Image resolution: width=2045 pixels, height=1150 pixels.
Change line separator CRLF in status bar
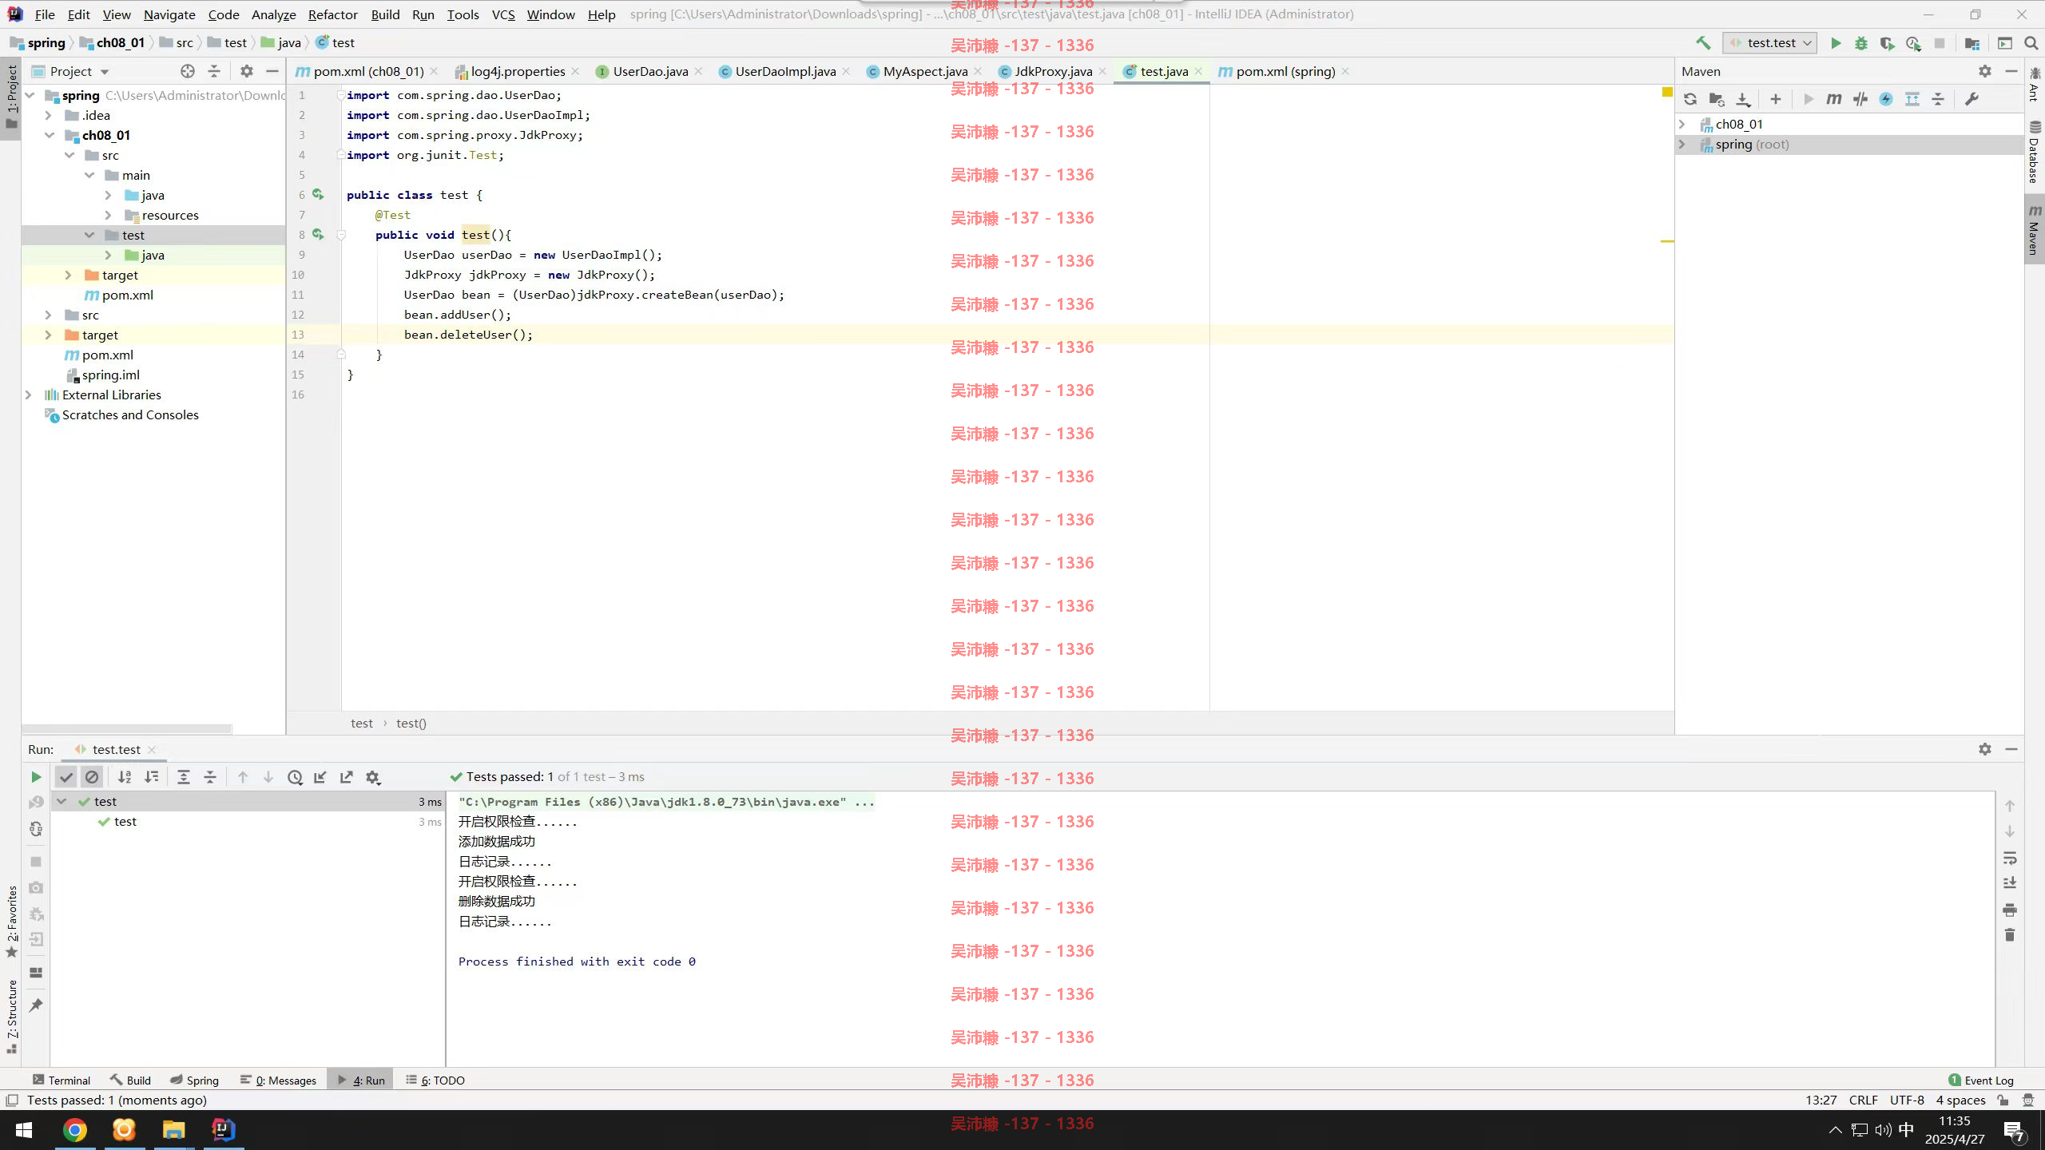click(x=1863, y=1100)
